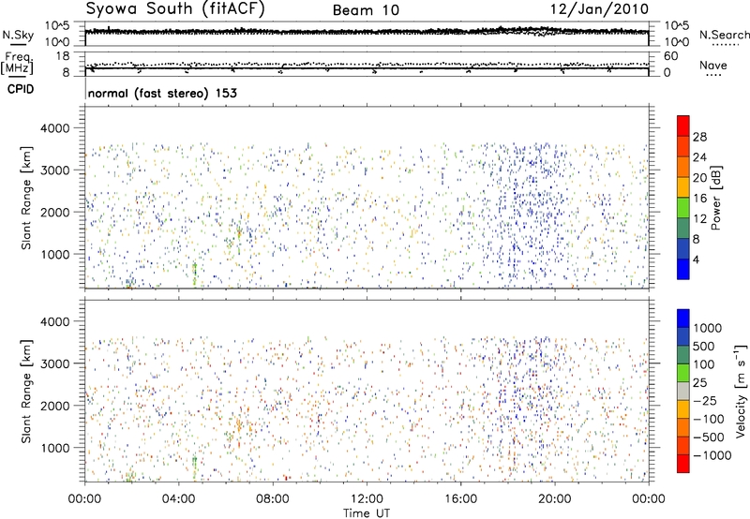Select the "normal (fast stereo) 153" mode text
The height and width of the screenshot is (519, 750).
point(162,93)
